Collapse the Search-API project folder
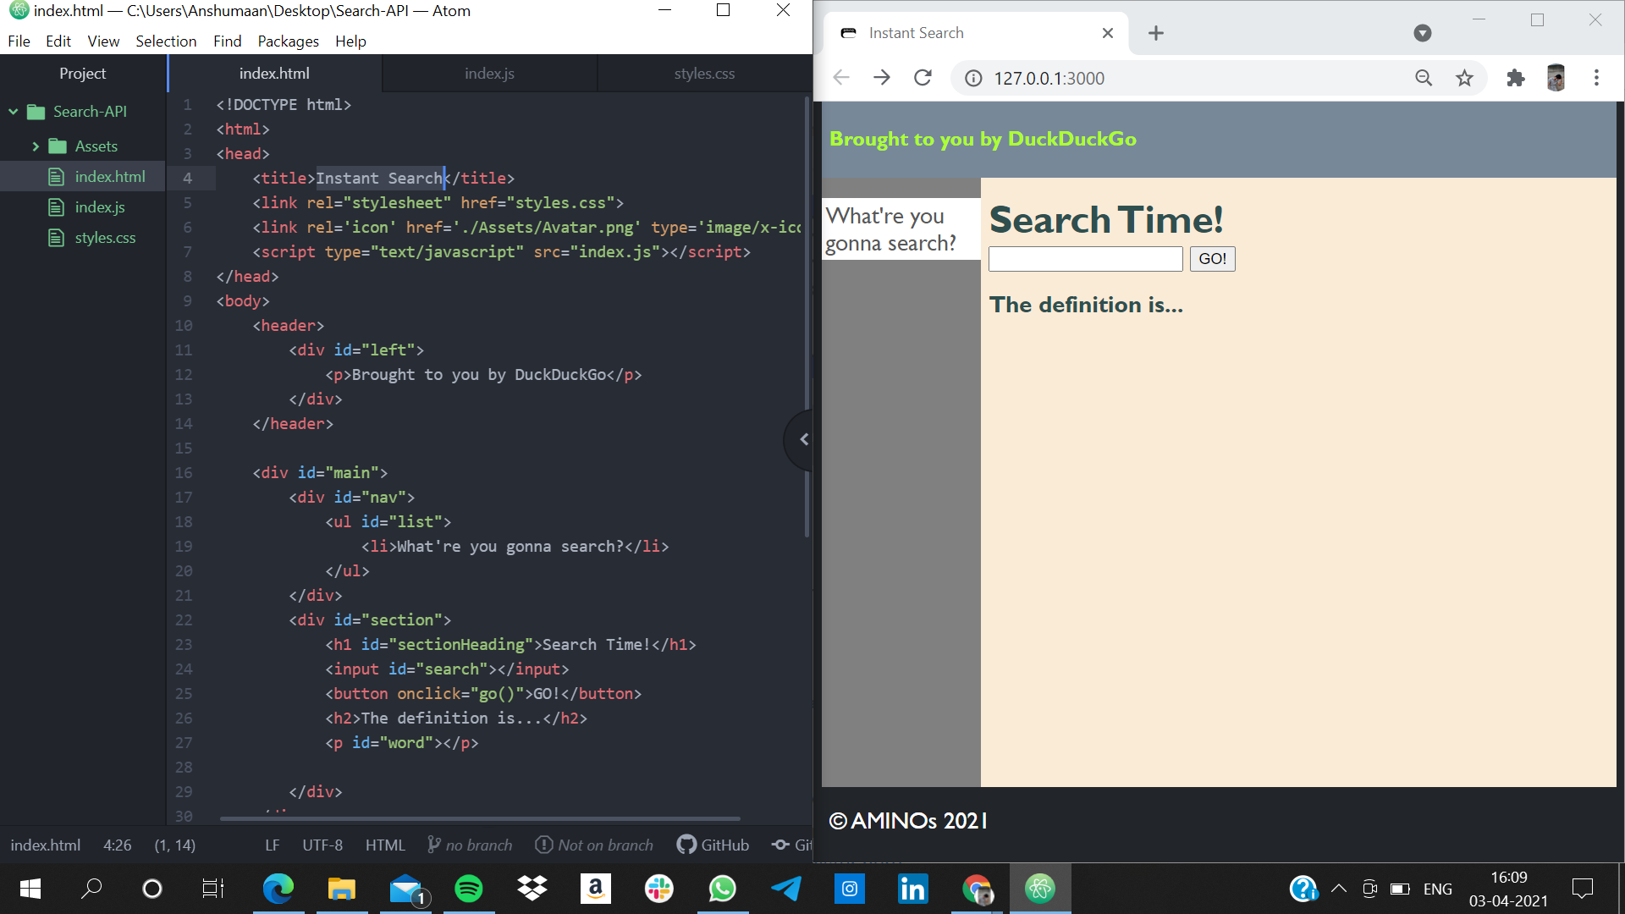 coord(14,112)
